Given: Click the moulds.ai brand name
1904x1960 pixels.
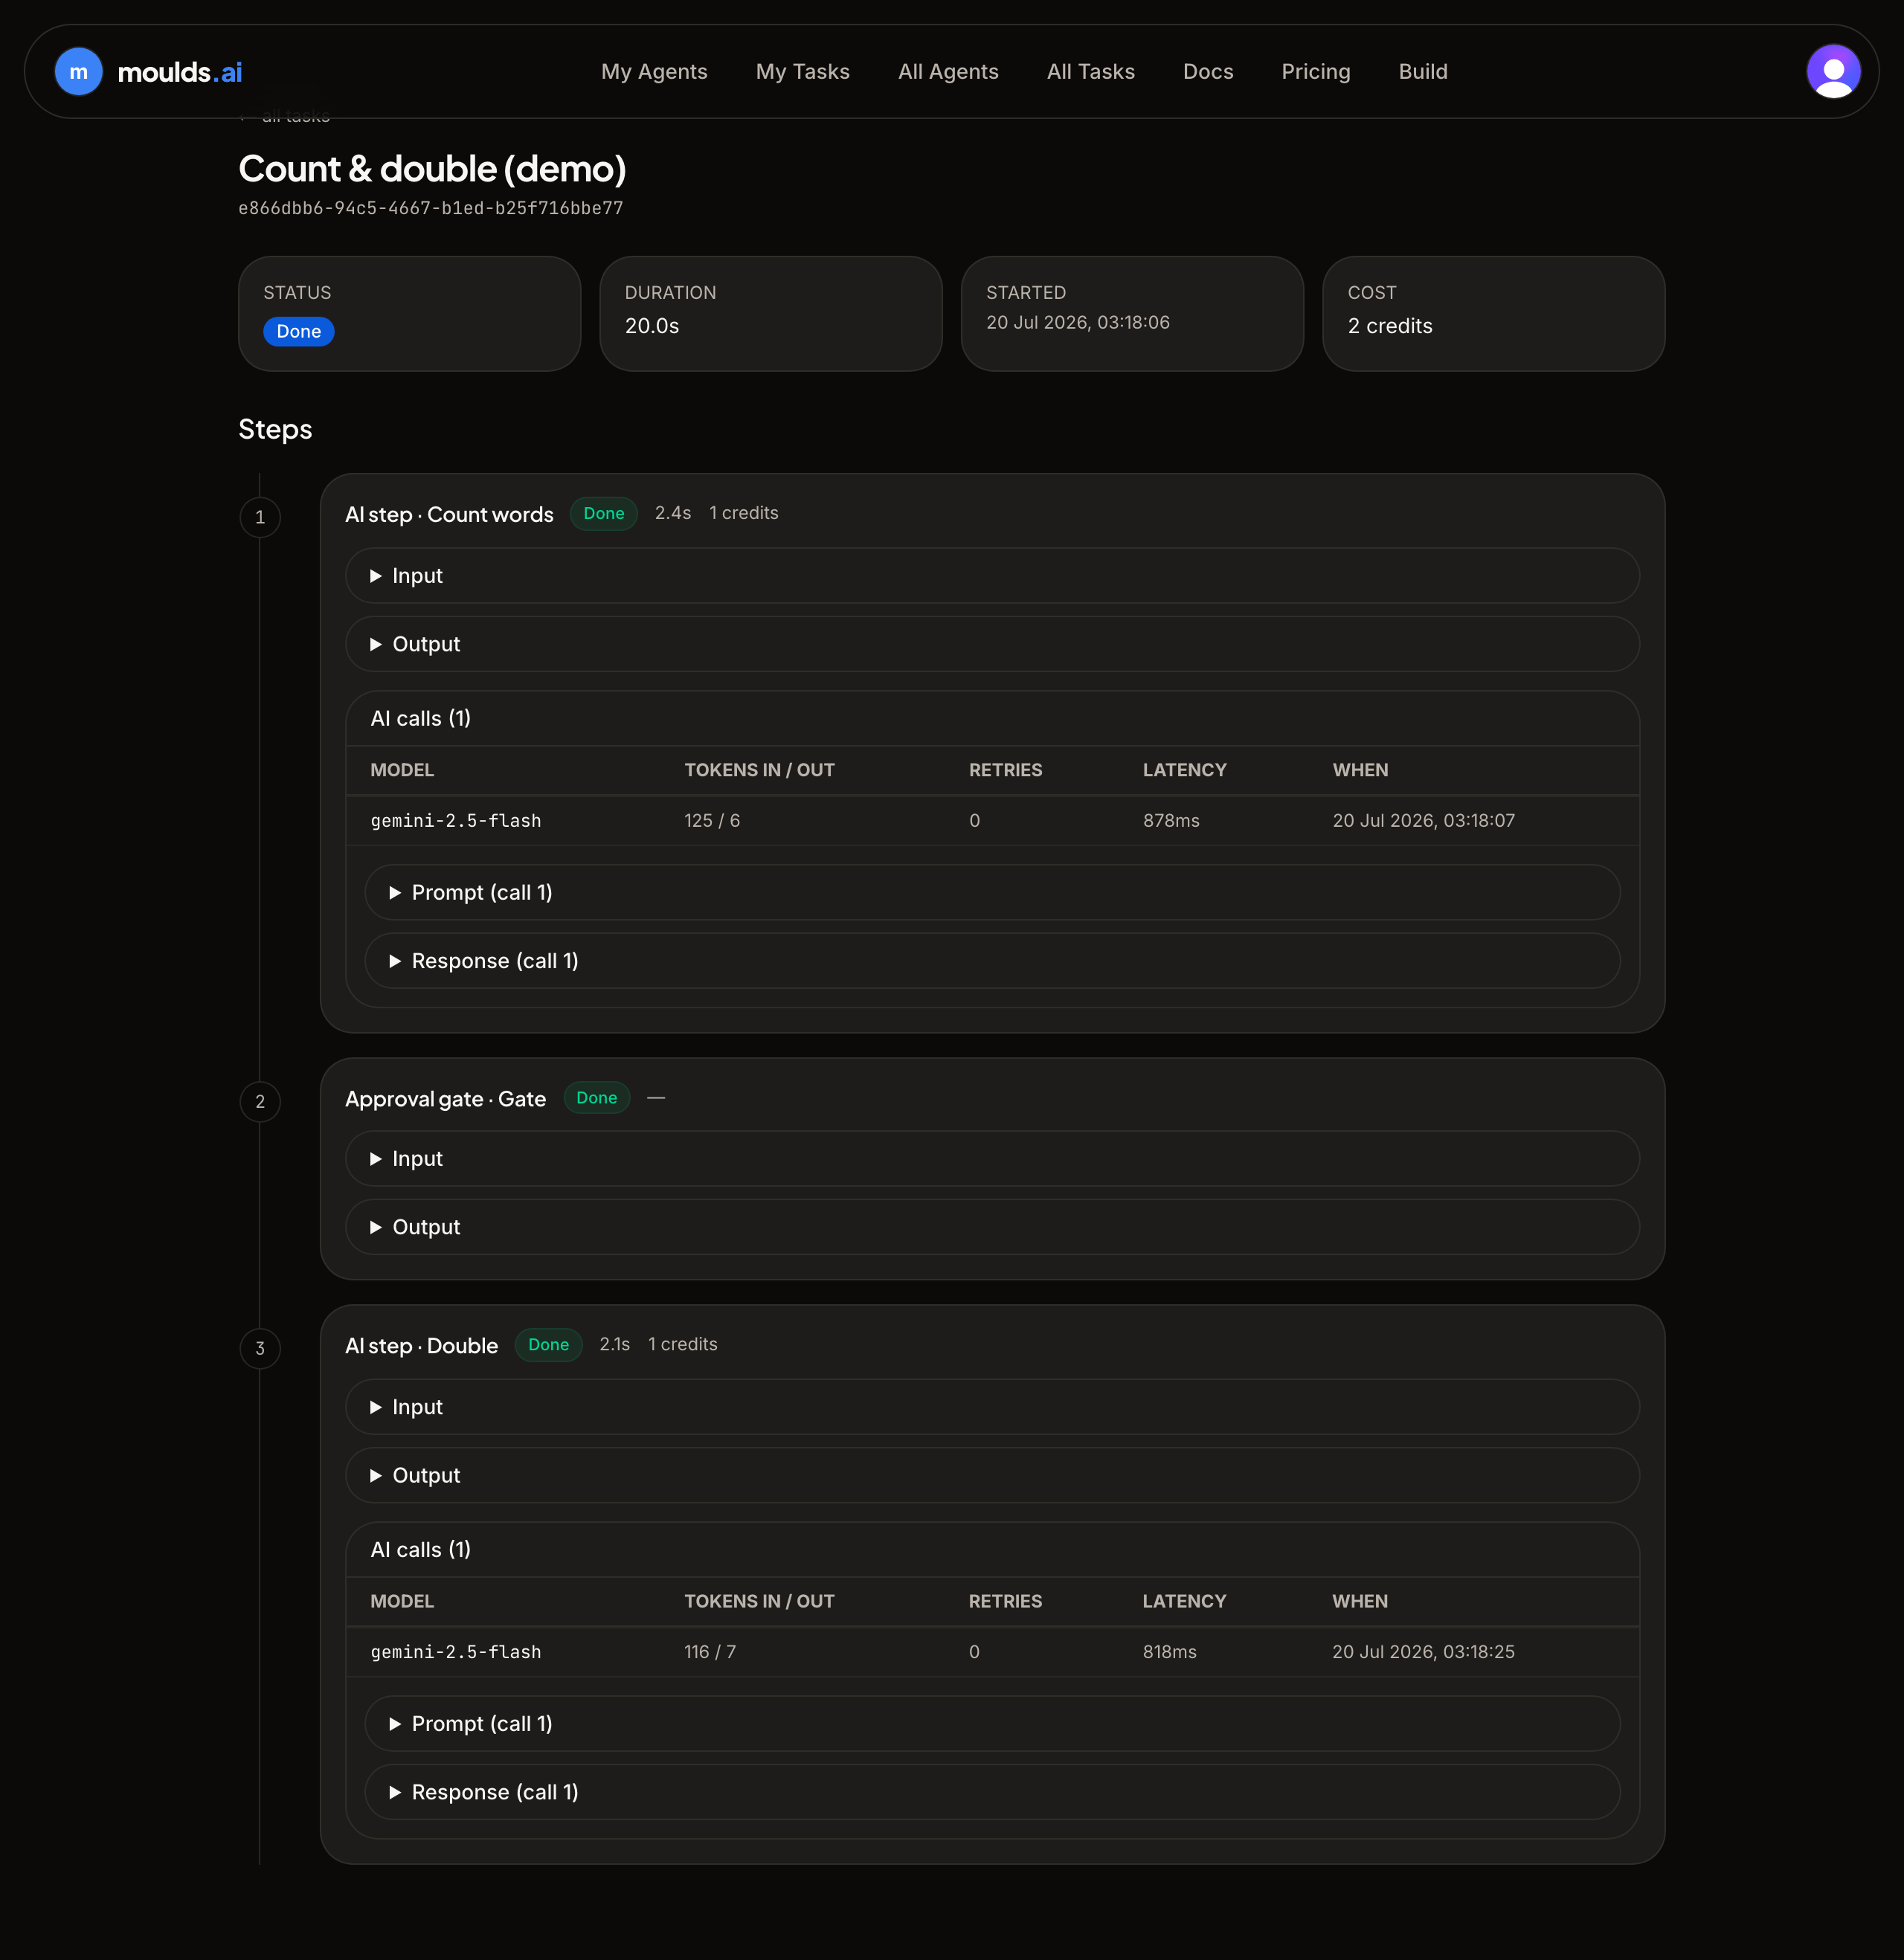Looking at the screenshot, I should (180, 72).
